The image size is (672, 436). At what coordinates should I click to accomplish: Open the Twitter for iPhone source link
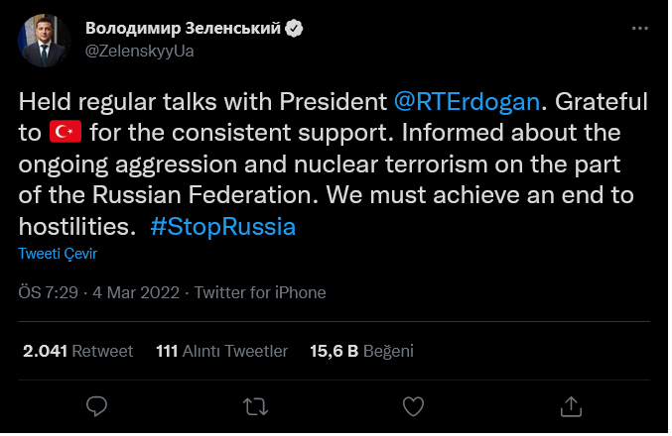coord(260,292)
